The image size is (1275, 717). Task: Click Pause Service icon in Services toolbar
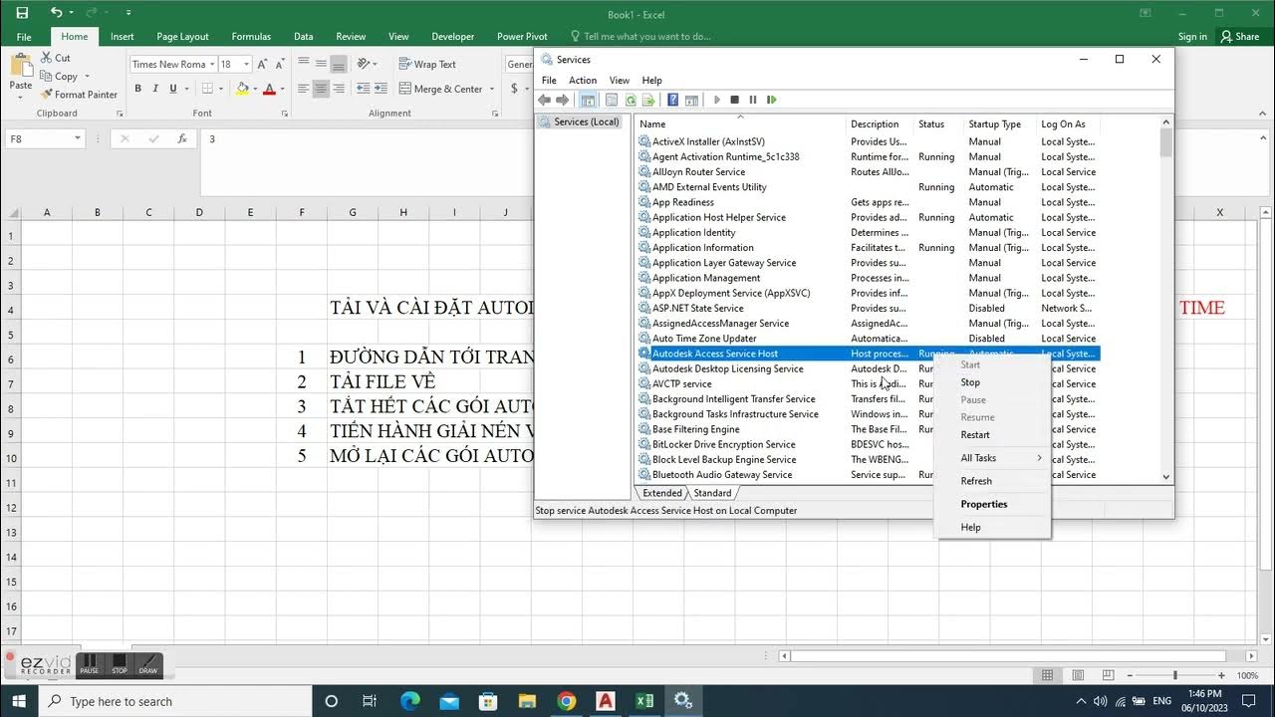click(x=753, y=100)
